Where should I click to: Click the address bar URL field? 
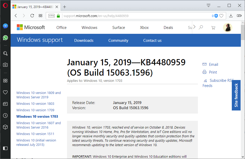click(x=136, y=16)
